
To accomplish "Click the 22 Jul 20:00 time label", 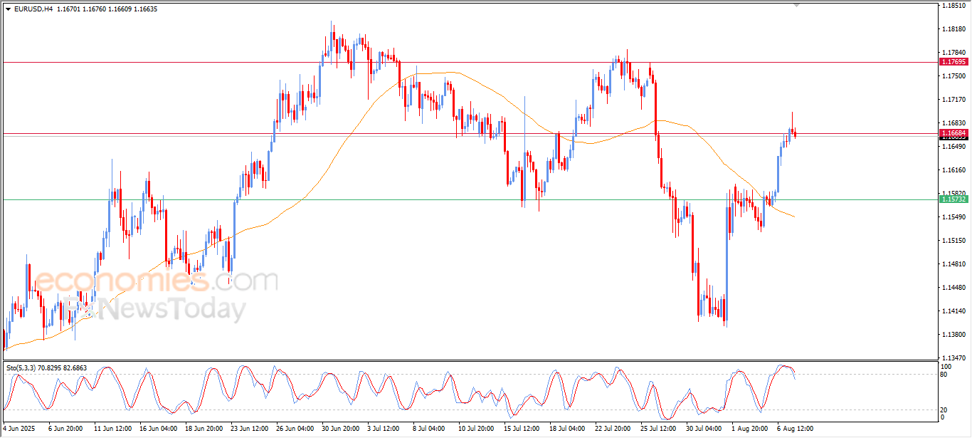I will pyautogui.click(x=613, y=429).
